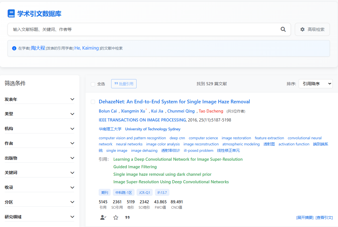Open the sort order dropdown (引用降序)

(315, 84)
